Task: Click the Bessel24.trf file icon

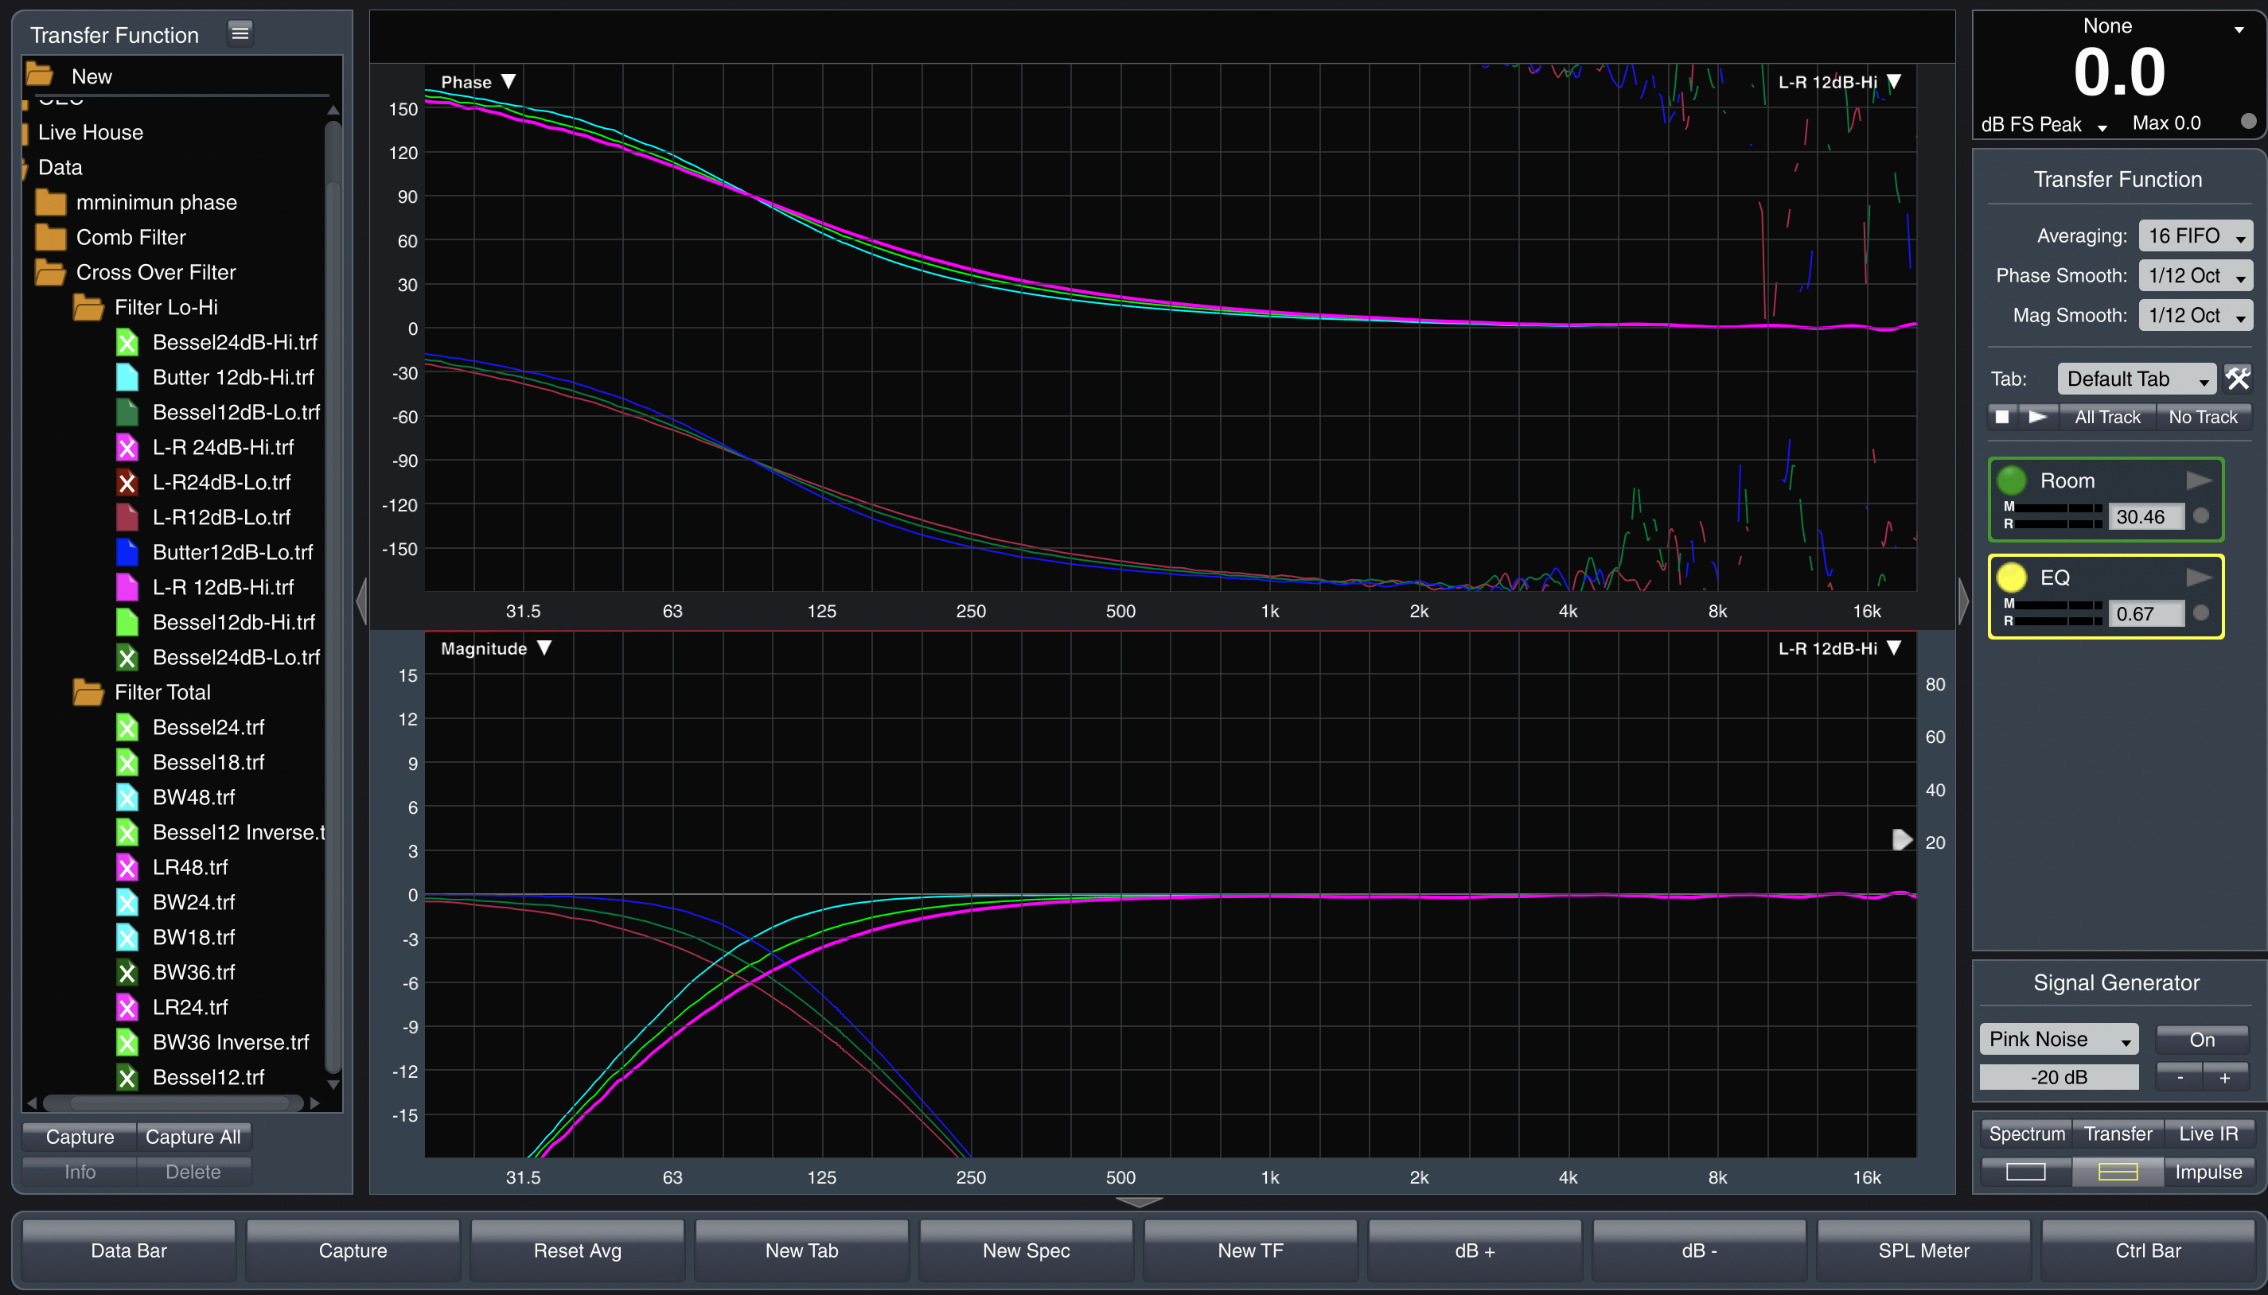Action: [127, 728]
